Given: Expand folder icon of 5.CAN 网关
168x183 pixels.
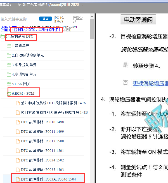Looking at the screenshot, I should point(9,84).
